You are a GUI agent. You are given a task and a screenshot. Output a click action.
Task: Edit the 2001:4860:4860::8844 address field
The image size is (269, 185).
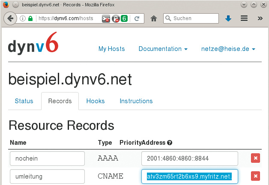coord(190,158)
